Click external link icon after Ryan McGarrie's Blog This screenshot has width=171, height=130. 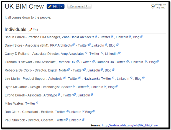(116, 86)
